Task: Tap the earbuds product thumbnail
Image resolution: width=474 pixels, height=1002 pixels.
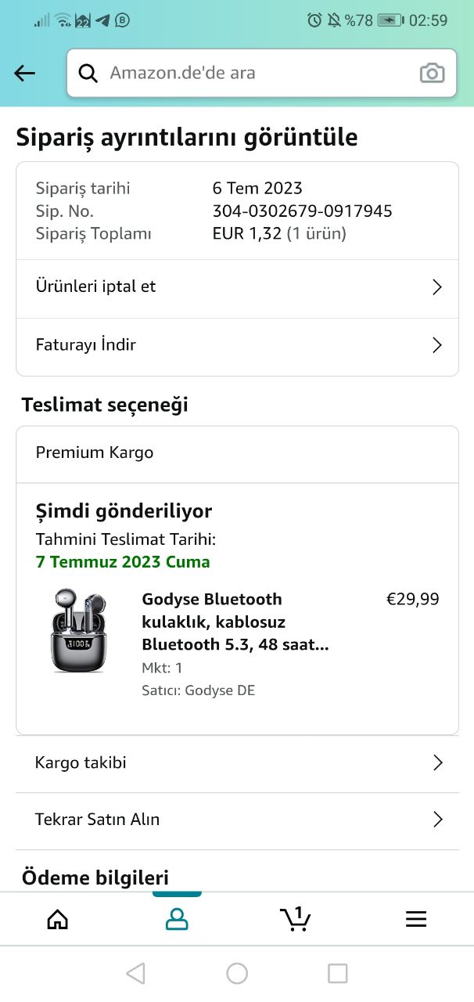Action: 78,631
